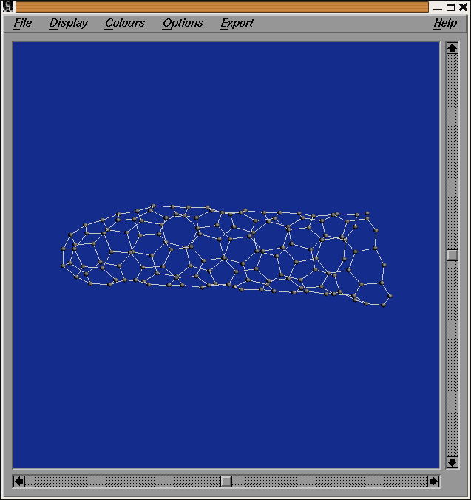Open the Display menu
The width and height of the screenshot is (471, 500).
68,23
